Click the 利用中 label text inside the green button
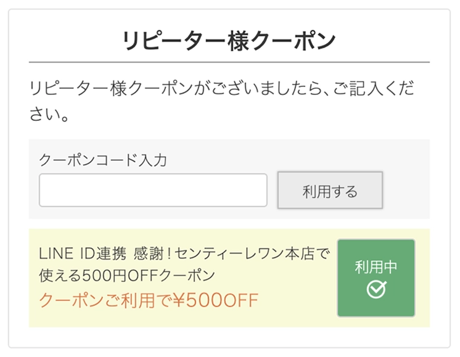 point(376,266)
